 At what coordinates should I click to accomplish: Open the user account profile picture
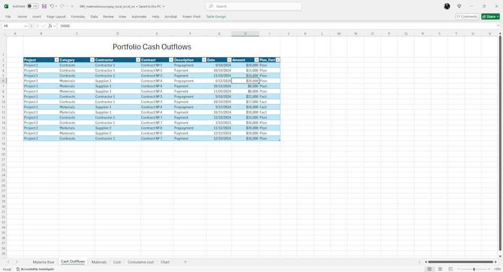(x=447, y=6)
